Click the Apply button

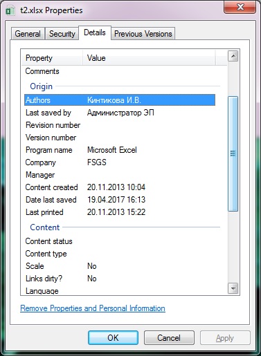click(225, 338)
